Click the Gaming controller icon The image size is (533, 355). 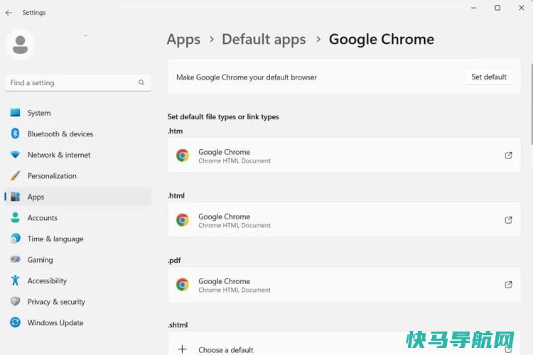16,259
